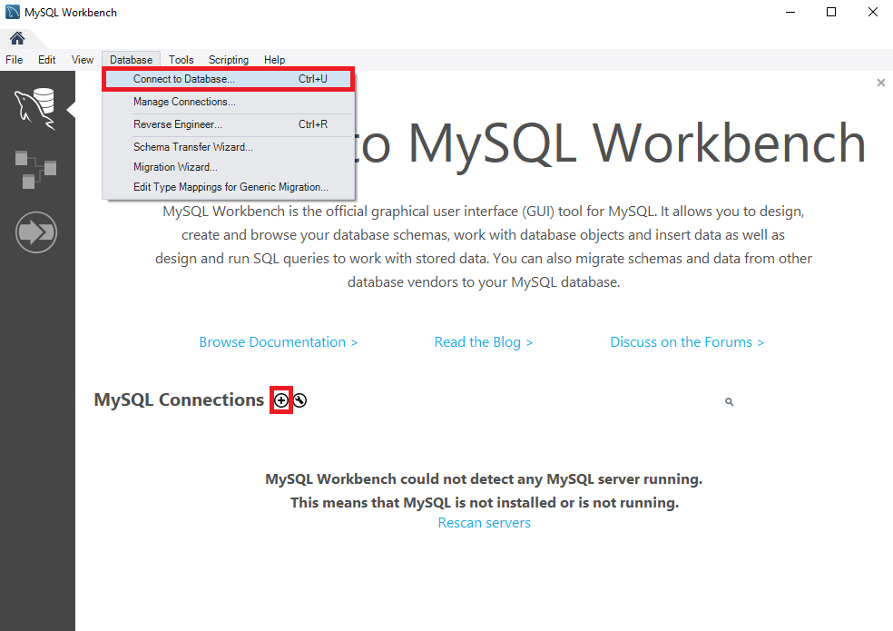Open Manage Connections wrench icon
Image resolution: width=893 pixels, height=631 pixels.
tap(299, 400)
